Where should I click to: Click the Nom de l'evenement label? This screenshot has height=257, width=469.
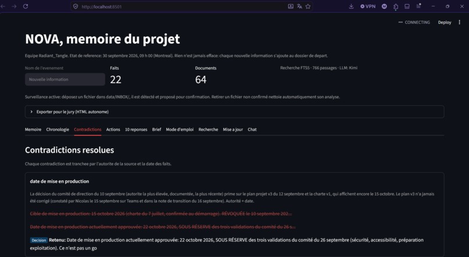click(44, 68)
